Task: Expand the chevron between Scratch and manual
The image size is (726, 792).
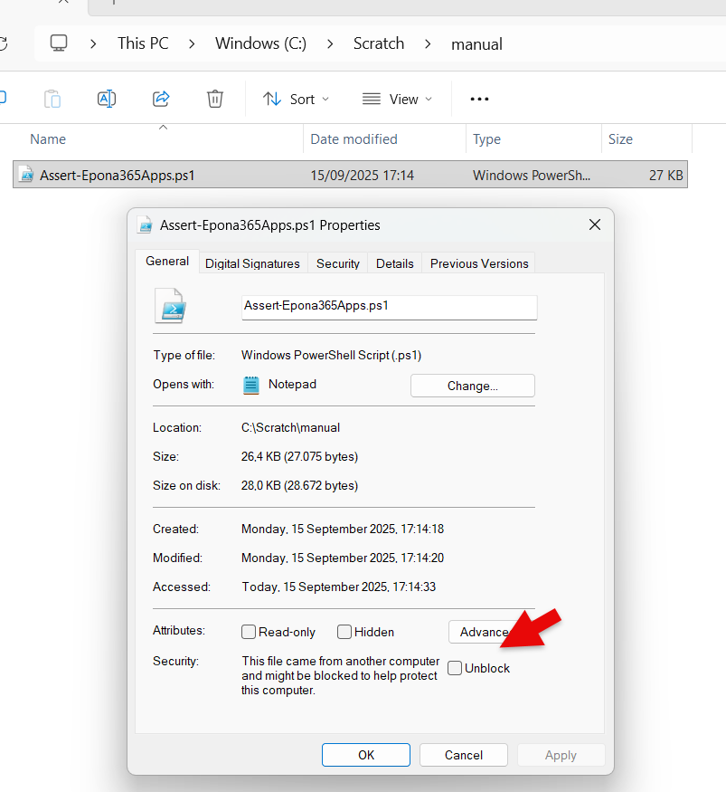Action: coord(428,43)
